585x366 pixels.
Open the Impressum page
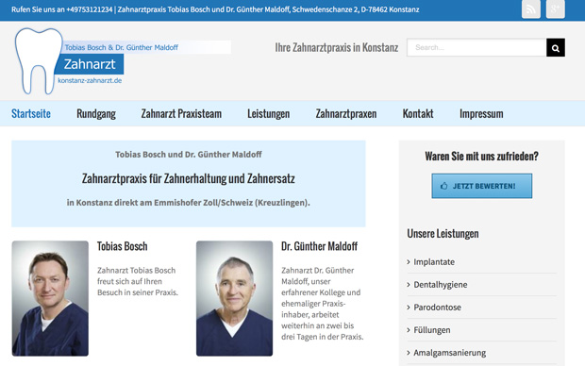coord(481,113)
